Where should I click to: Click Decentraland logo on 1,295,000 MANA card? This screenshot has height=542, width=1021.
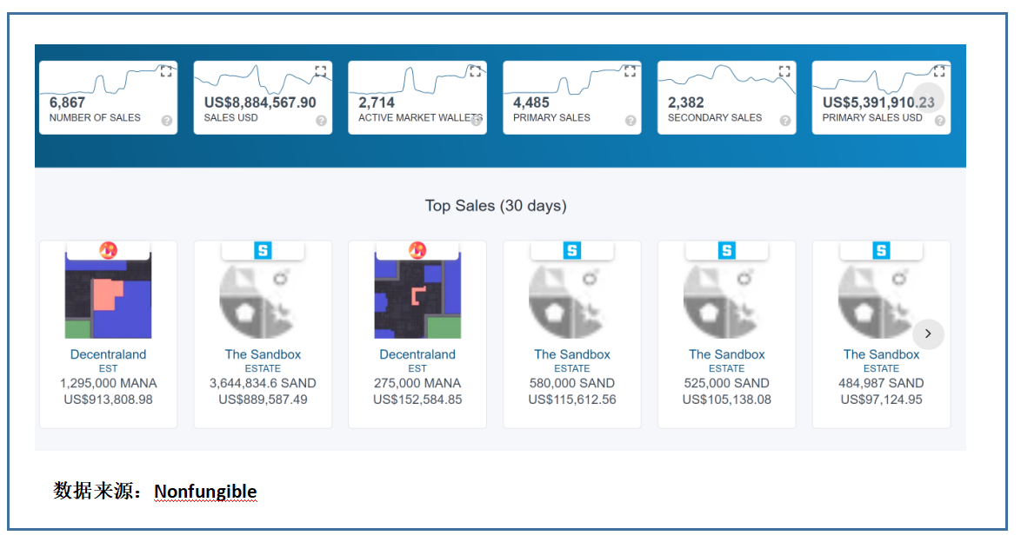coord(108,250)
